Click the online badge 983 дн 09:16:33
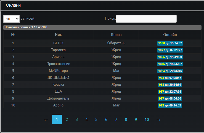This screenshot has height=133, width=204. tap(170, 105)
